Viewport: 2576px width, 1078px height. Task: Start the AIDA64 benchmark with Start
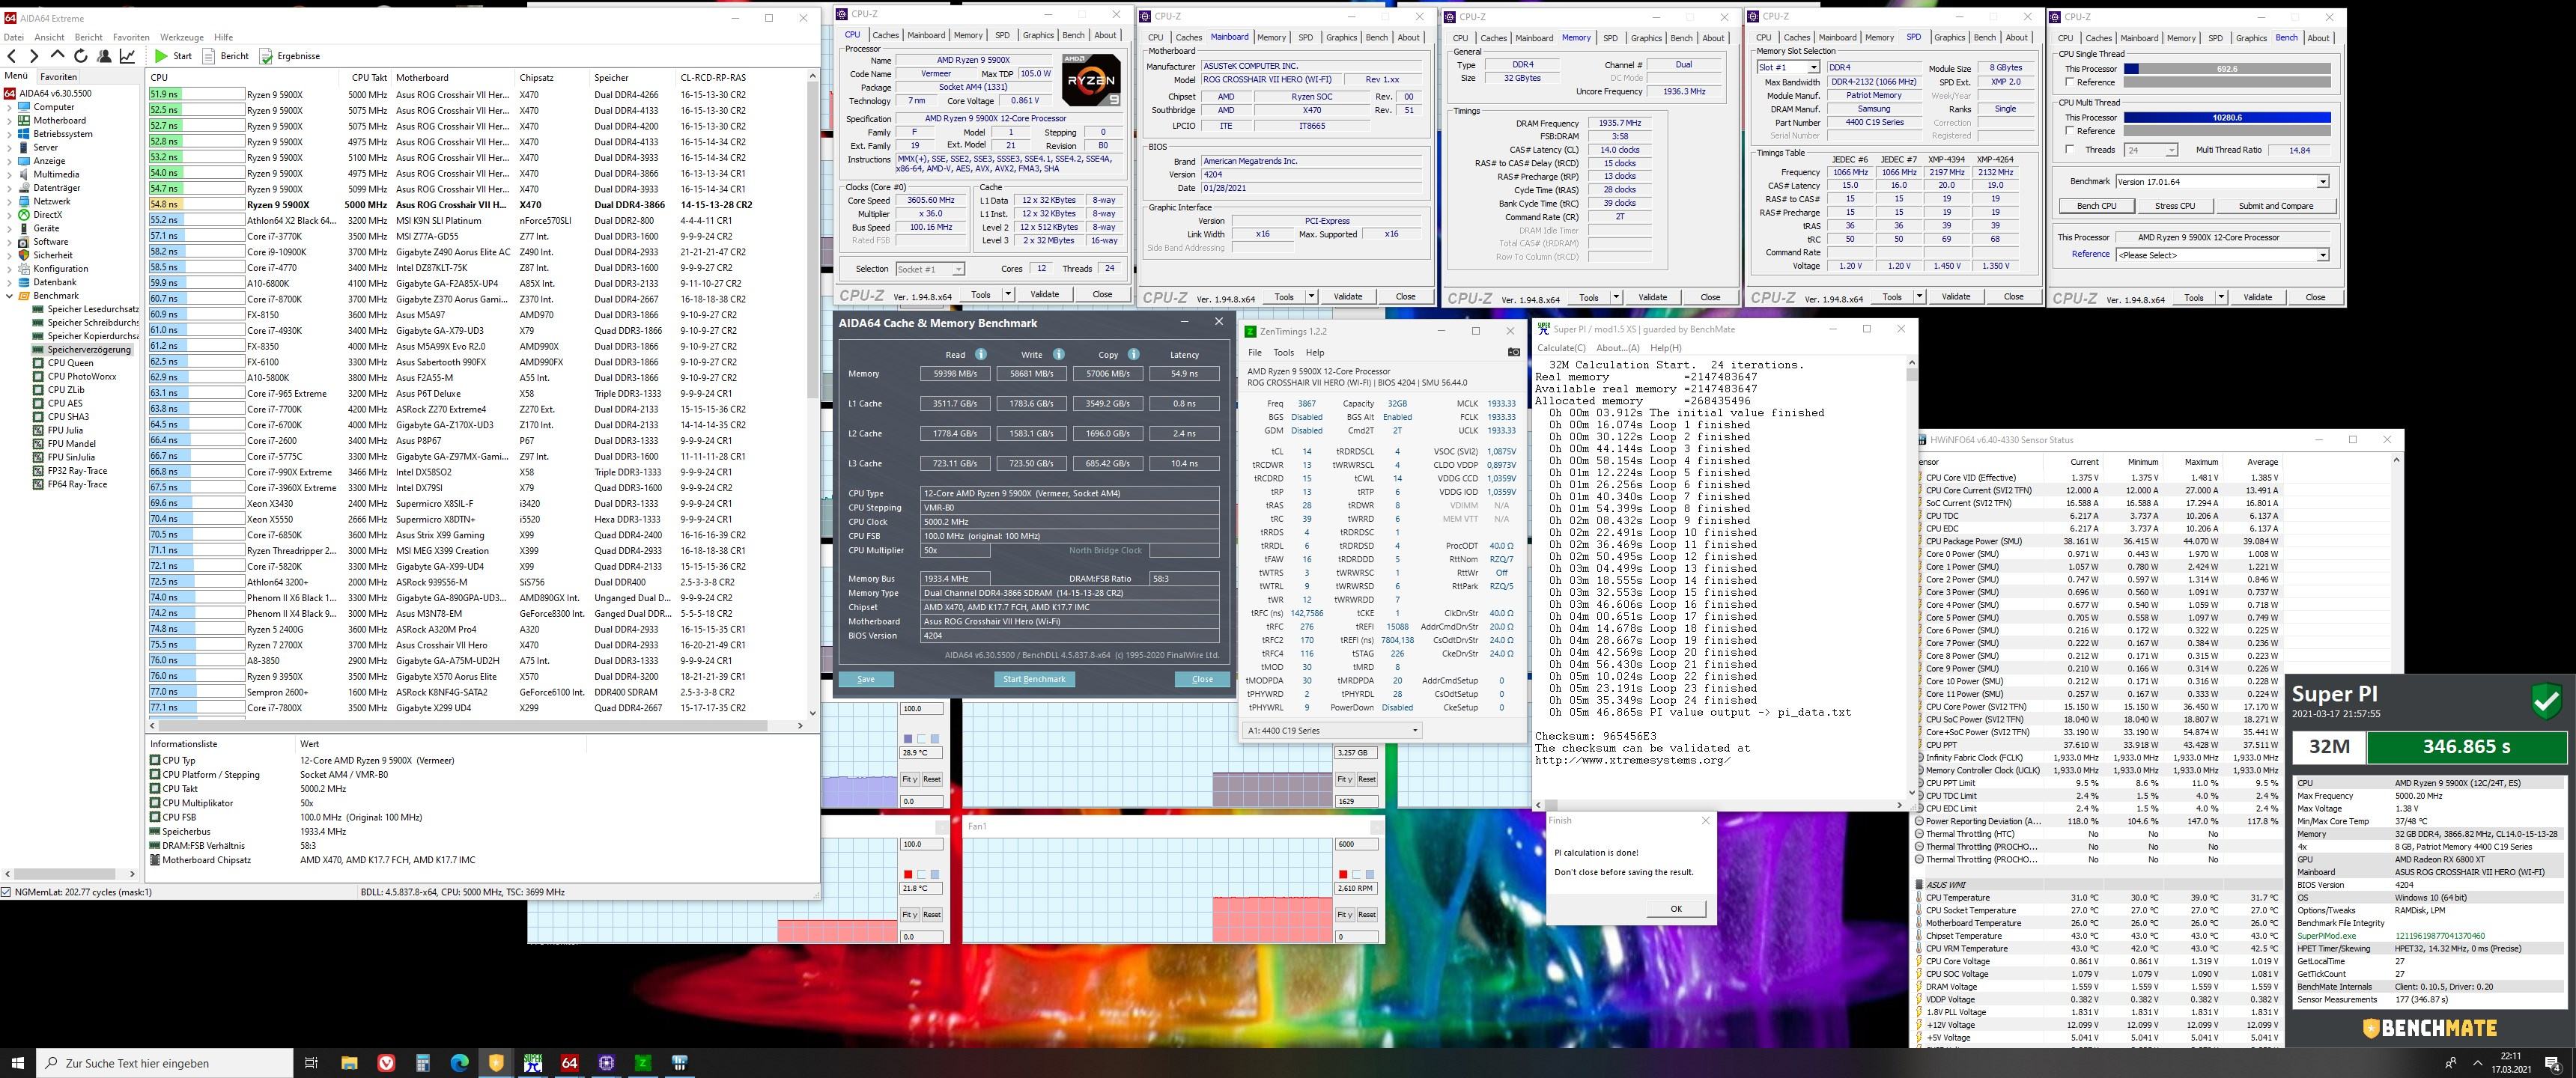(x=173, y=56)
